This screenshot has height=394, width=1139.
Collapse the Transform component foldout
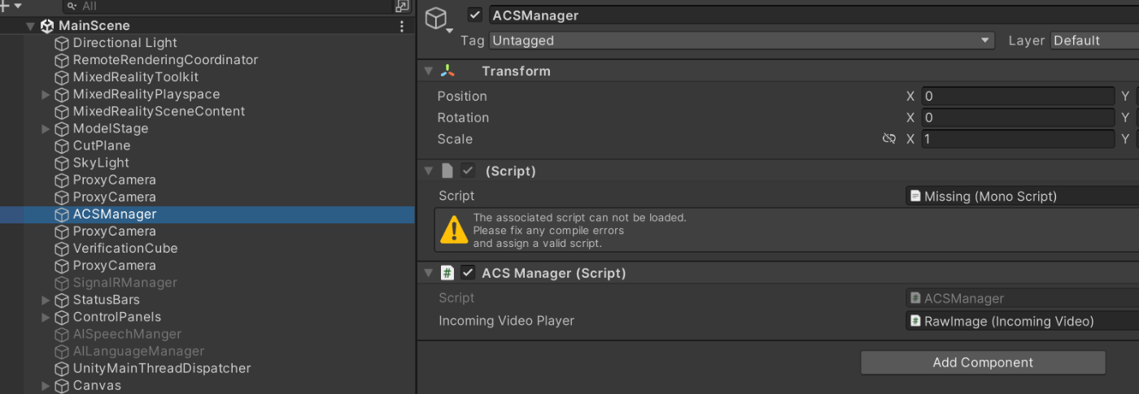pos(429,71)
